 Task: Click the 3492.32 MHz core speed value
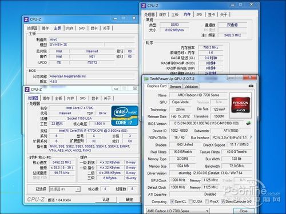(62, 162)
